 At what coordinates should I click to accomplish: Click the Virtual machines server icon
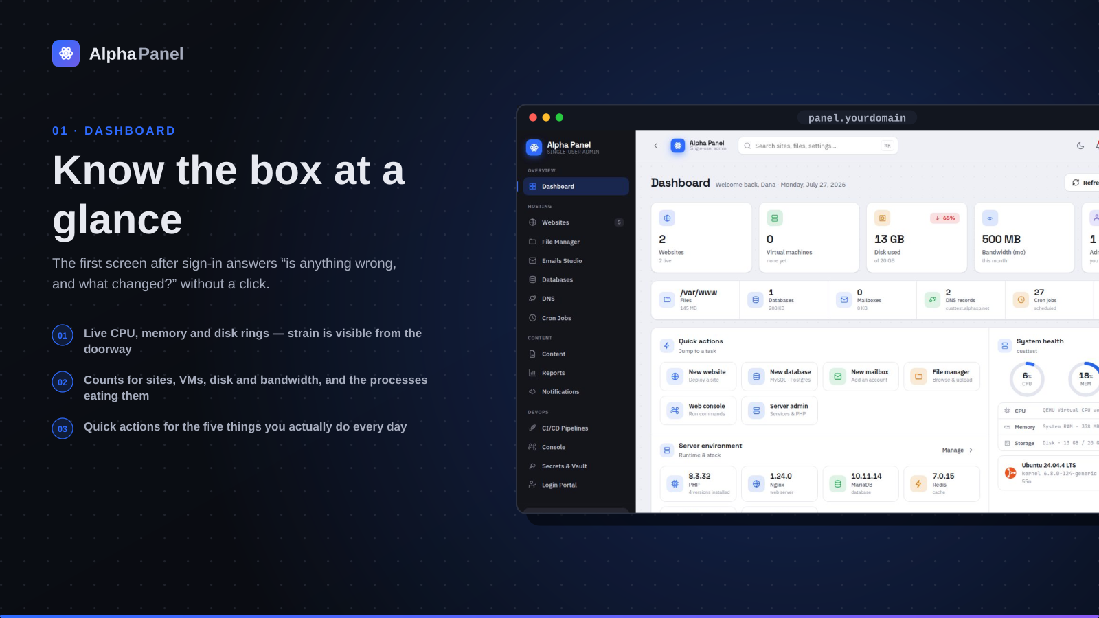tap(775, 218)
